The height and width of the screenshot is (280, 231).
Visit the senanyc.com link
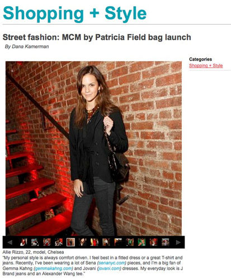(x=112, y=263)
